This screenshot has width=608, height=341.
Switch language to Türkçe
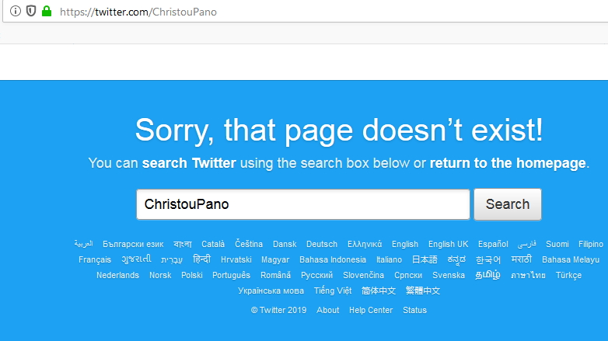(x=568, y=275)
